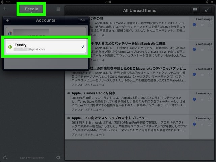Star the iTunes Radio article
This screenshot has height=162, width=216.
pyautogui.click(x=202, y=99)
